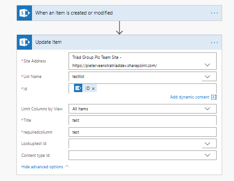Remove the ID dynamic content token
The image size is (234, 181).
93,88
